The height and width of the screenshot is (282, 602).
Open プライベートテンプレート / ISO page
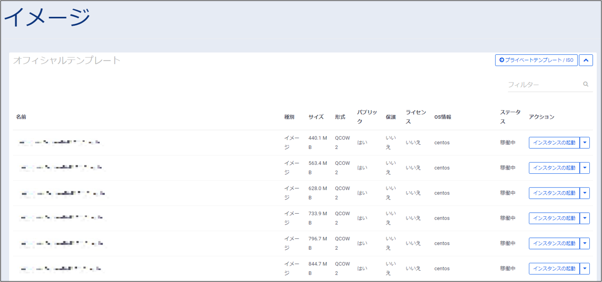point(536,60)
